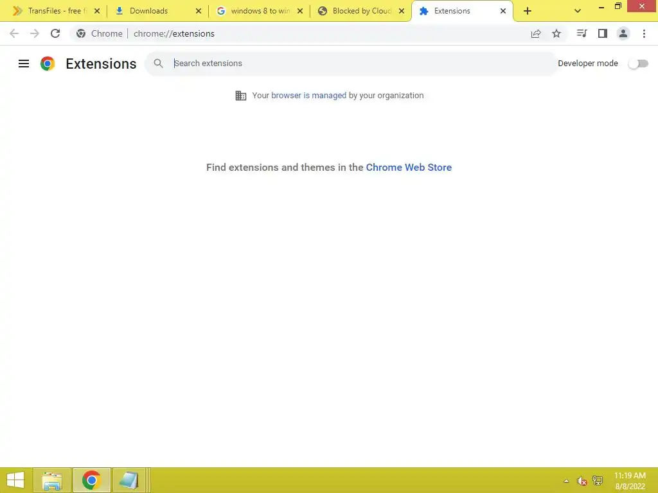This screenshot has height=493, width=658.
Task: Show hidden system tray icons
Action: (566, 481)
